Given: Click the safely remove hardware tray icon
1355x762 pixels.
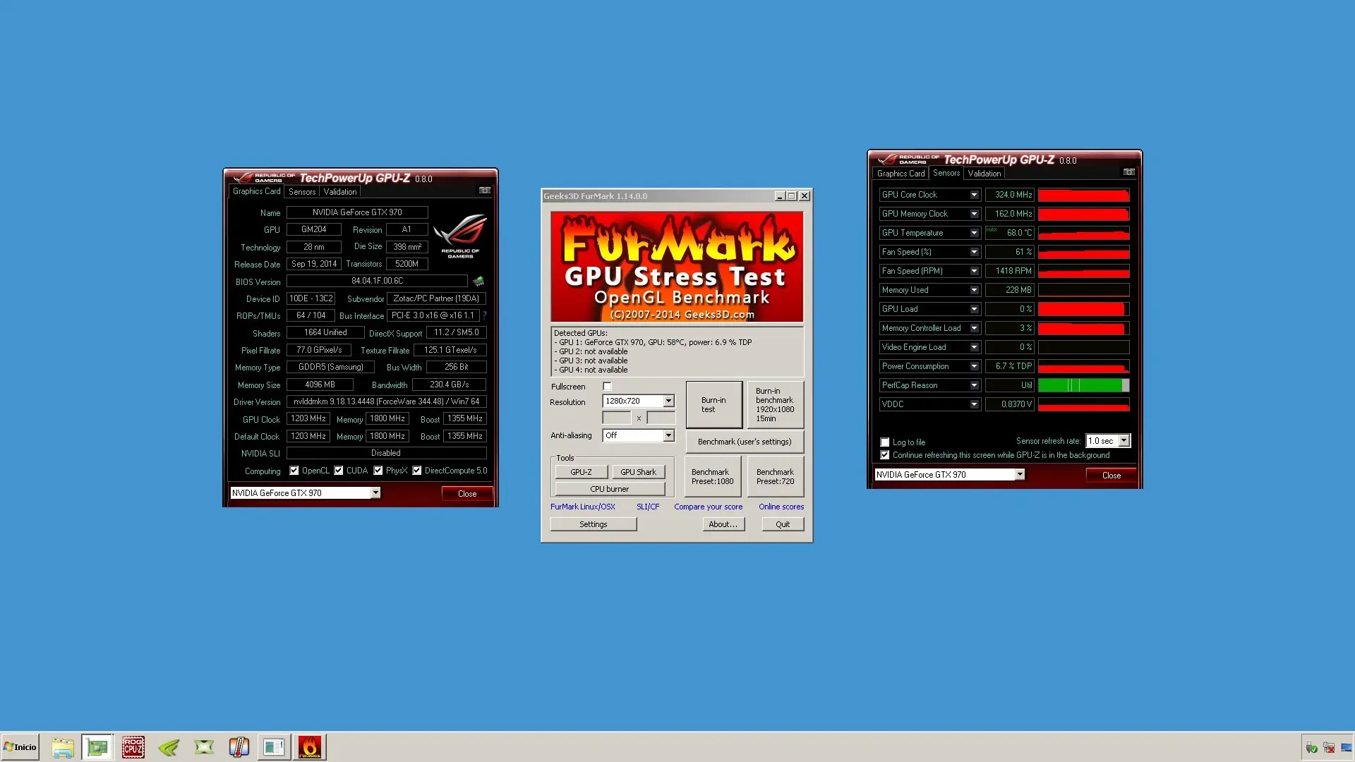Looking at the screenshot, I should tap(1311, 748).
